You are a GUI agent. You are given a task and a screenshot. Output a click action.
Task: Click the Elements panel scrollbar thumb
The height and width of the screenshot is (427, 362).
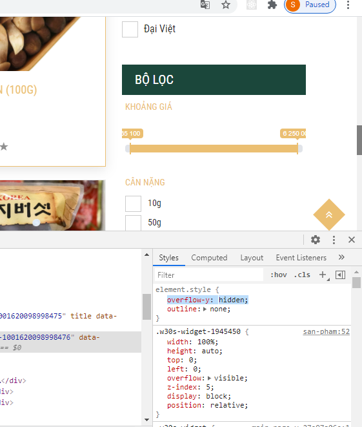pos(147,307)
